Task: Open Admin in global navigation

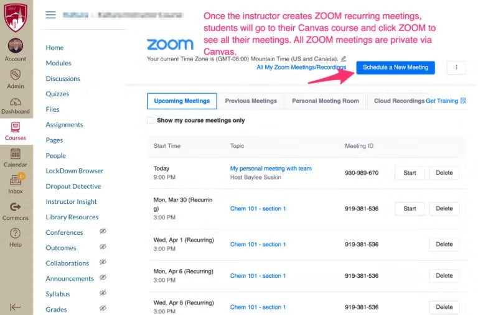Action: click(x=15, y=79)
